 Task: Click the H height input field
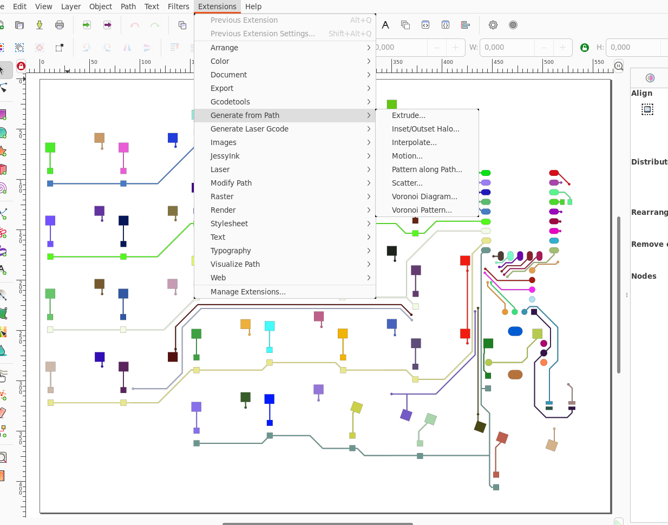click(633, 48)
